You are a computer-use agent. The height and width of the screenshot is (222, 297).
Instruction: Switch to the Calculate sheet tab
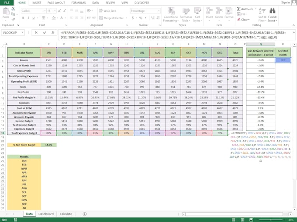66,214
